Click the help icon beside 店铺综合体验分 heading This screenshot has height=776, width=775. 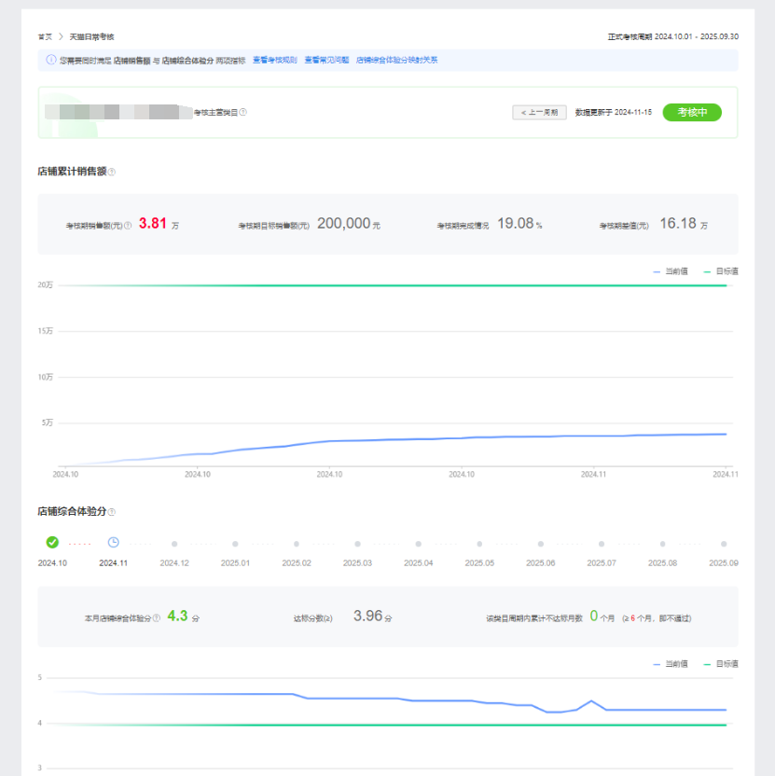point(112,512)
